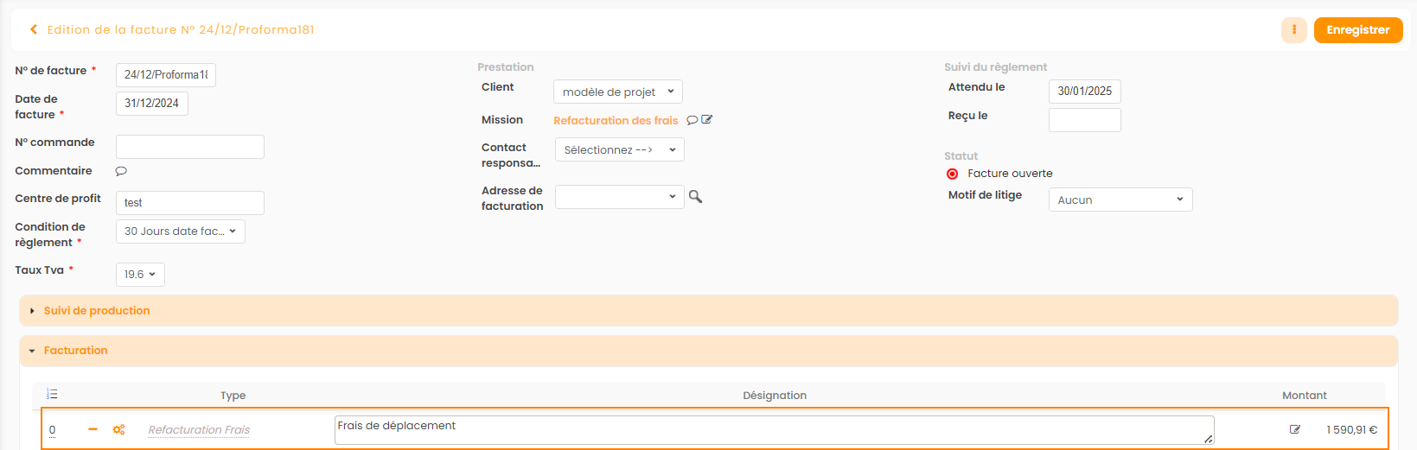The width and height of the screenshot is (1417, 450).
Task: Open the gears settings icon on invoice line
Action: pyautogui.click(x=118, y=429)
